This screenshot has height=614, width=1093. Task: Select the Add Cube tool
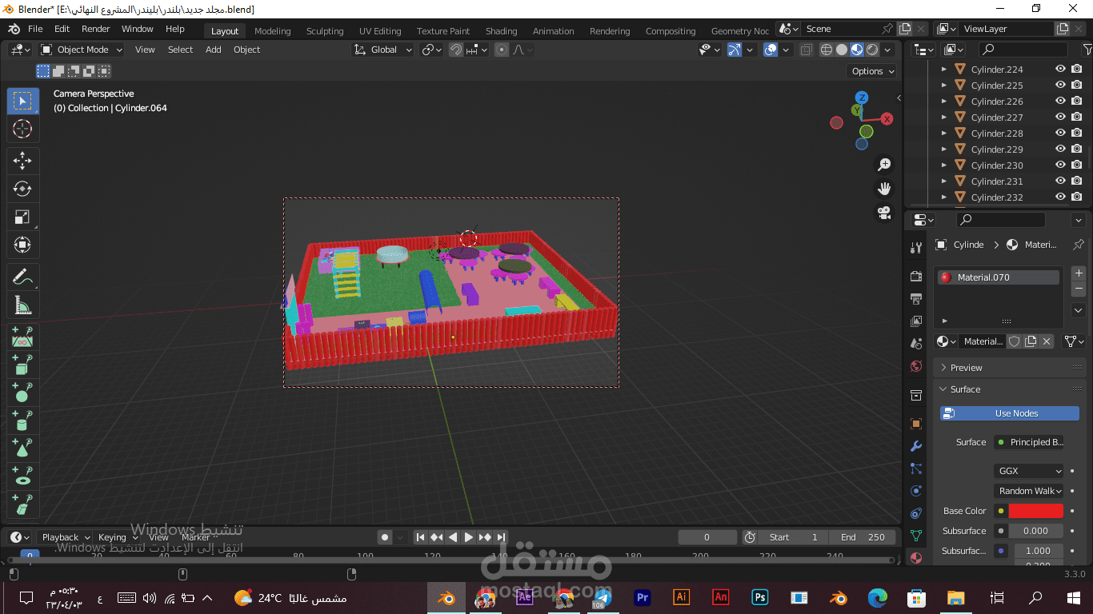(x=22, y=365)
